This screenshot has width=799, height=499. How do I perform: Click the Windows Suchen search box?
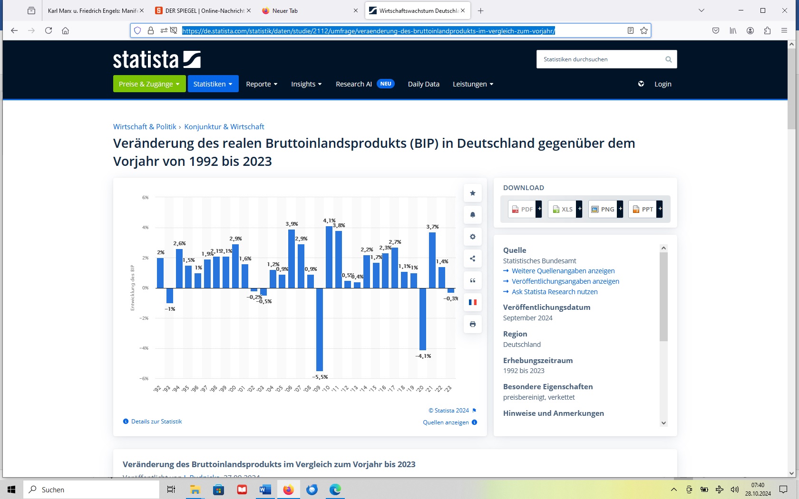(x=91, y=489)
